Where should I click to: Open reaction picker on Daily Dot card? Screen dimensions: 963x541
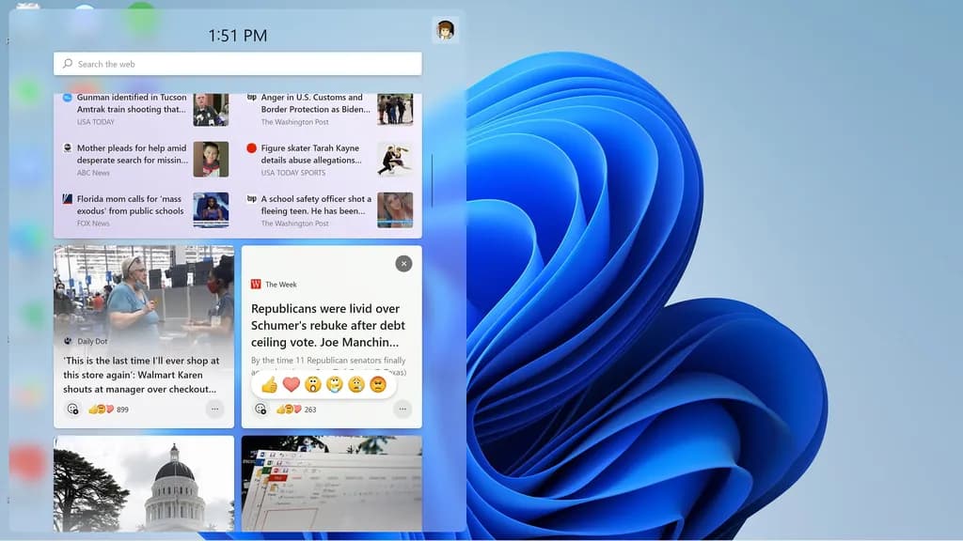[72, 409]
